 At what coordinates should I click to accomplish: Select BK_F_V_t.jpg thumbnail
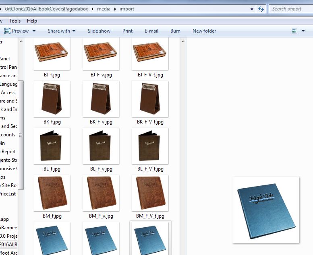pos(150,99)
